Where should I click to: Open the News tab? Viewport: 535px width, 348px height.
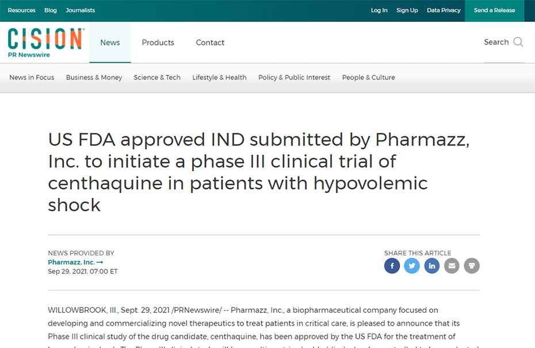point(110,43)
